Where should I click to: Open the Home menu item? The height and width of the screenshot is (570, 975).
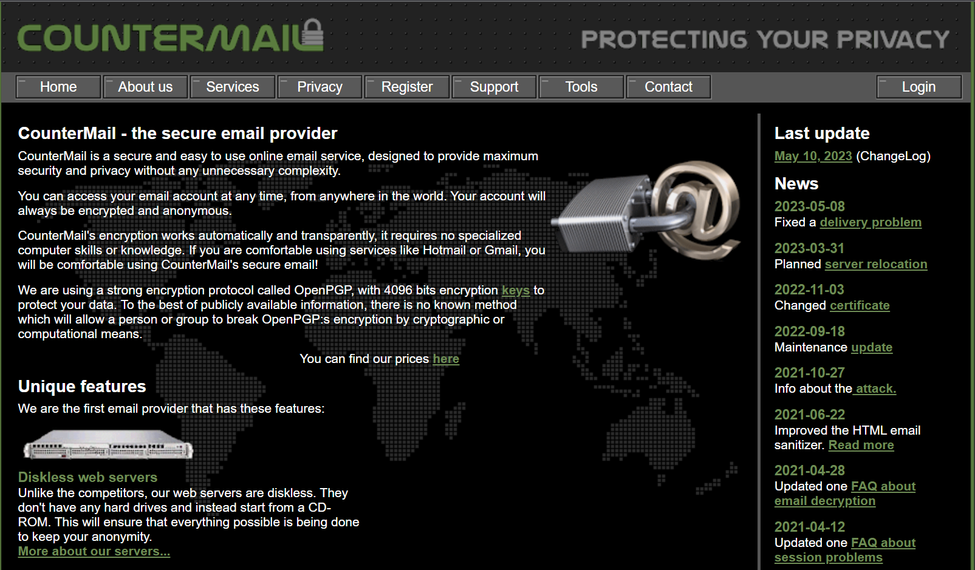[x=58, y=87]
